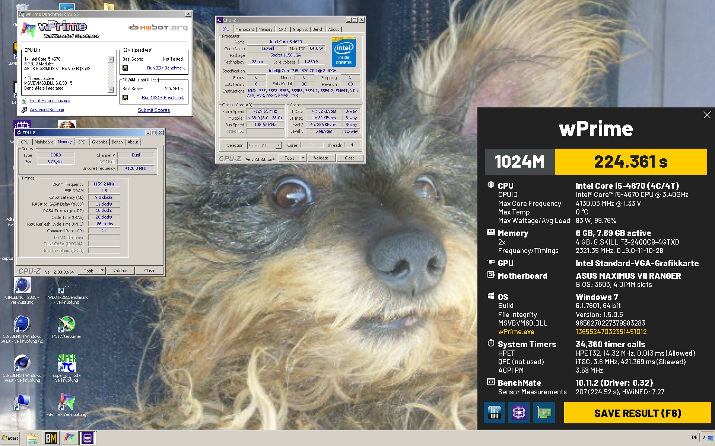715x446 pixels.
Task: Click the Core Speed 4129.65 MHz field
Action: (265, 111)
